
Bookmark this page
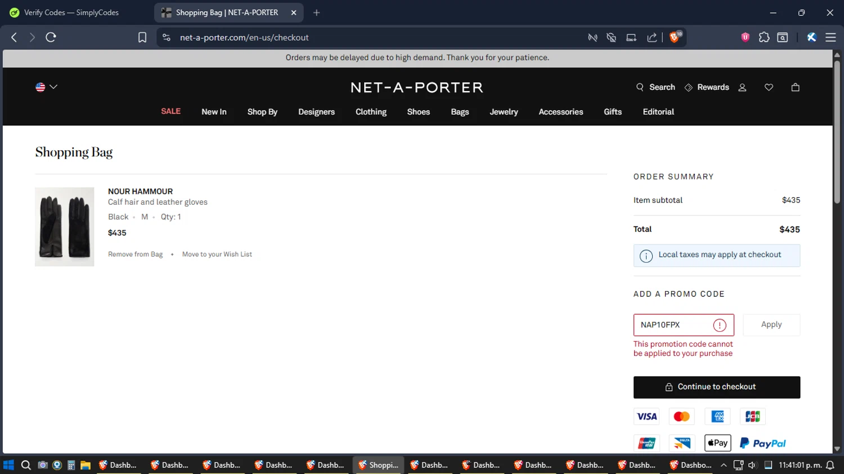pos(142,37)
